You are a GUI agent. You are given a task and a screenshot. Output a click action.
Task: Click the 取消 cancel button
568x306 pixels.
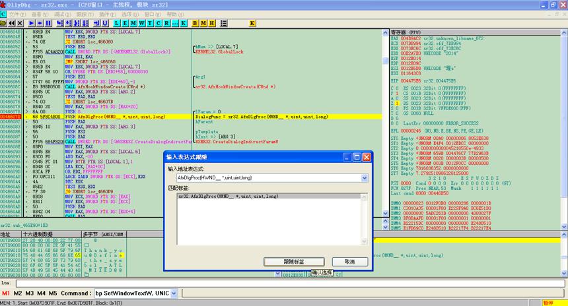[x=350, y=262]
